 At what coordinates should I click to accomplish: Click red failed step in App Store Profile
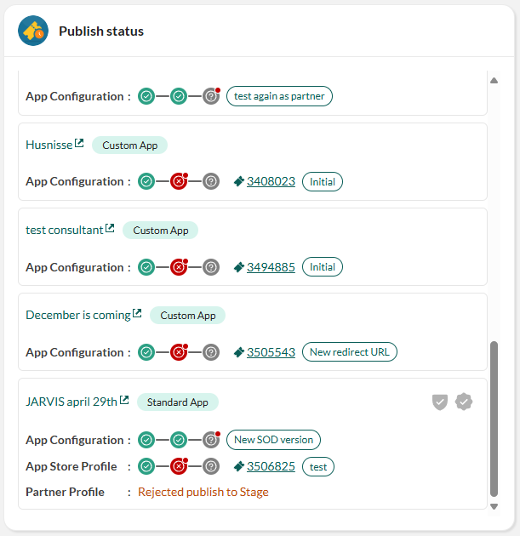pos(179,466)
